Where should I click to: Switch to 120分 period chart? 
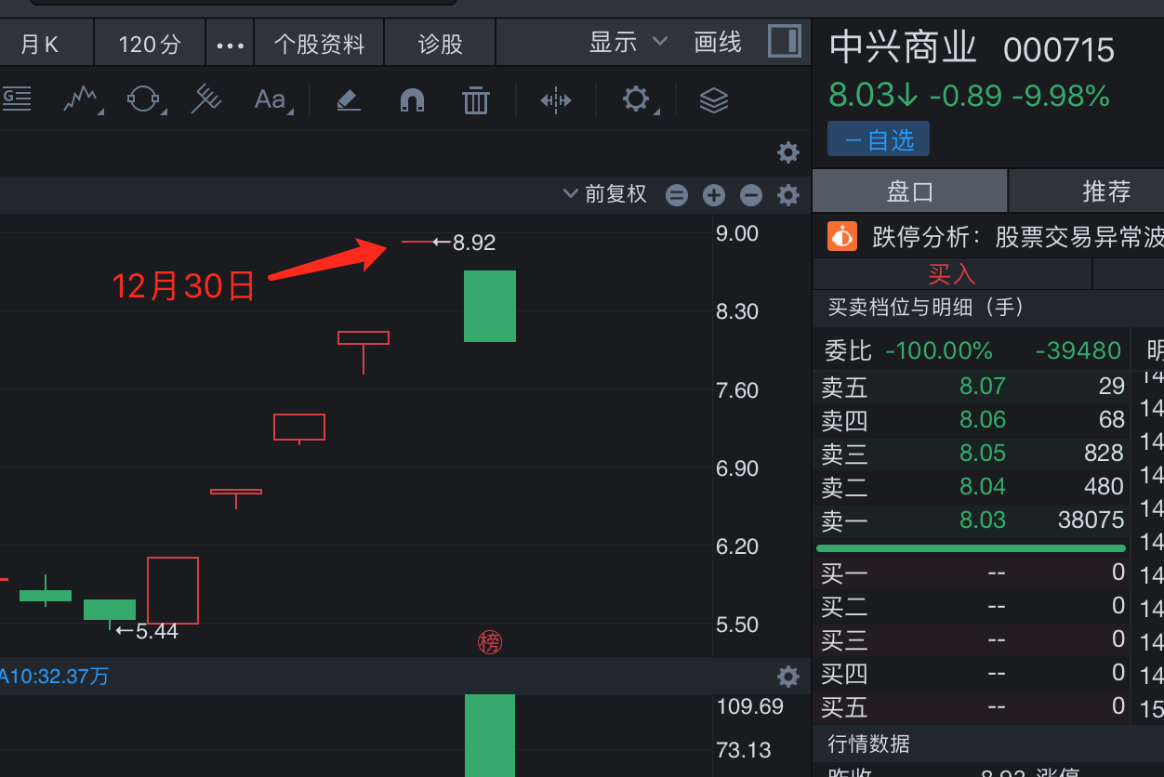pyautogui.click(x=150, y=44)
